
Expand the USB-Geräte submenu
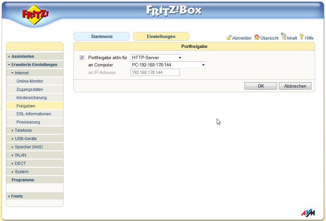coord(35,139)
